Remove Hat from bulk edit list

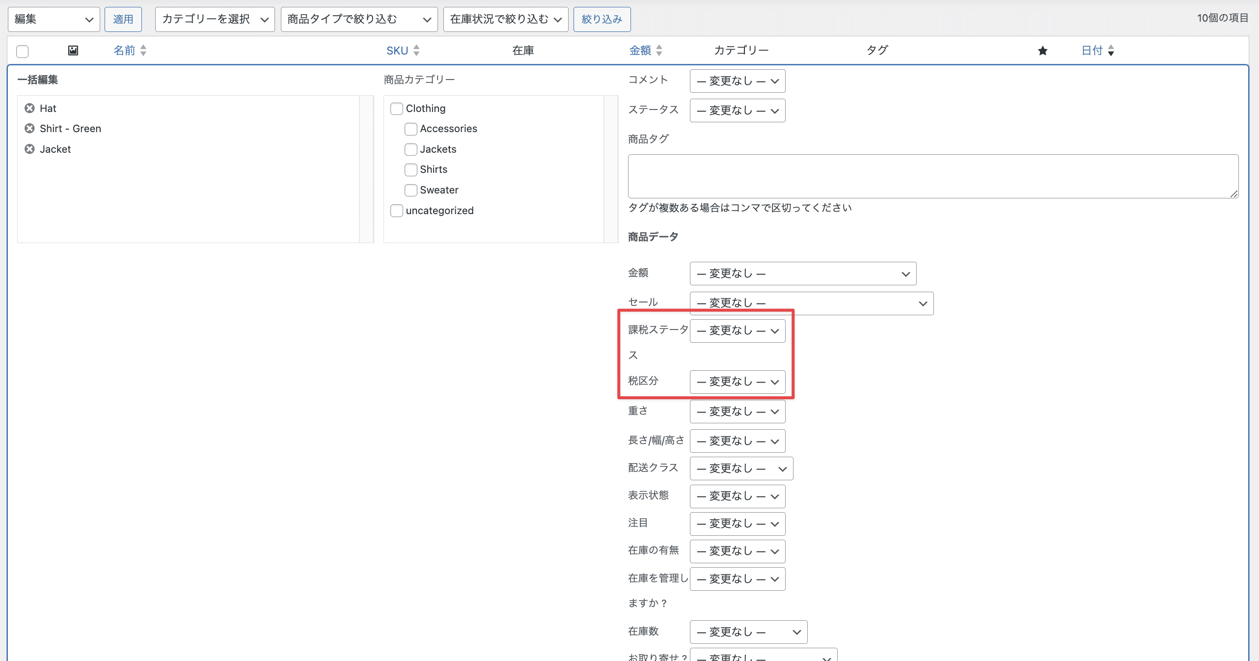(x=29, y=108)
